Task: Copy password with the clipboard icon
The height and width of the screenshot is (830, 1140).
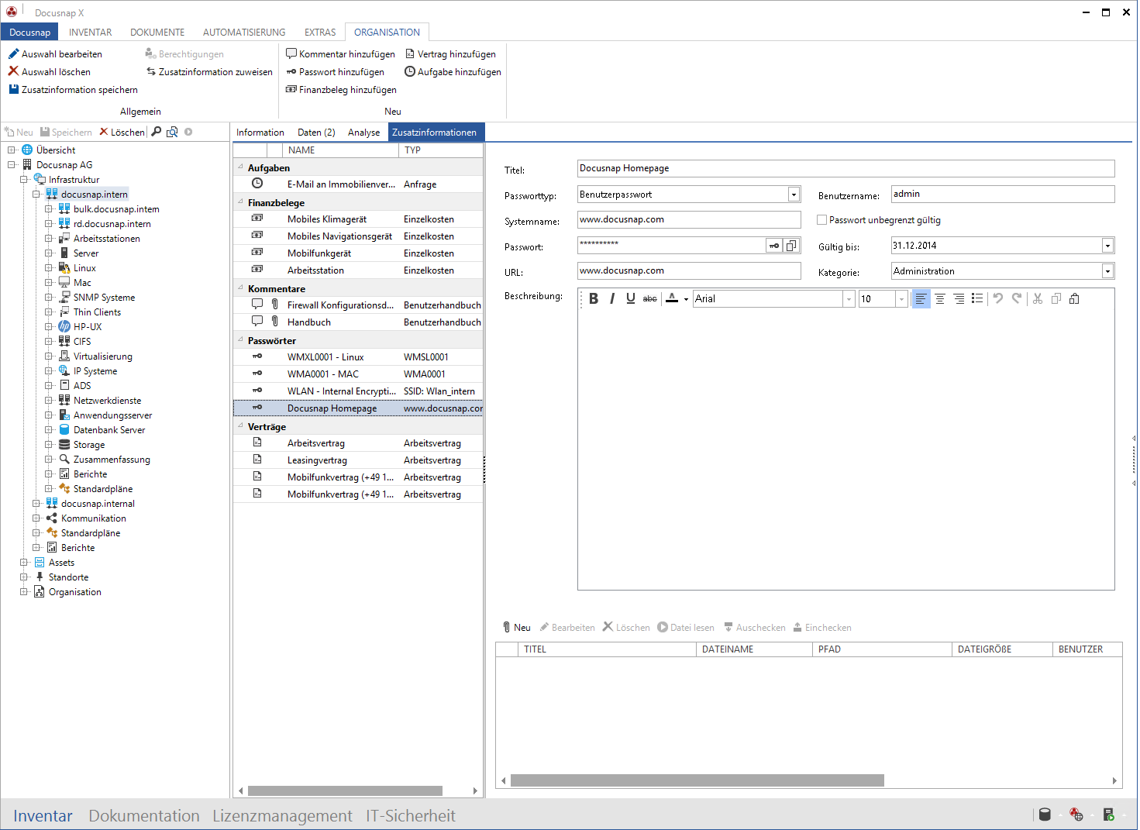Action: [791, 246]
